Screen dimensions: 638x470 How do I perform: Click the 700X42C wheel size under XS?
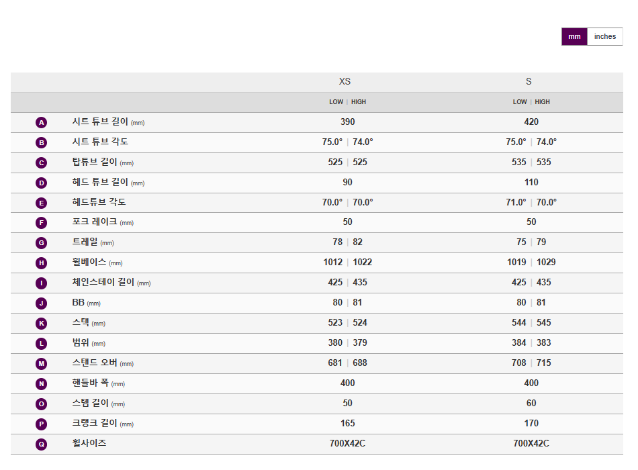[x=347, y=444]
